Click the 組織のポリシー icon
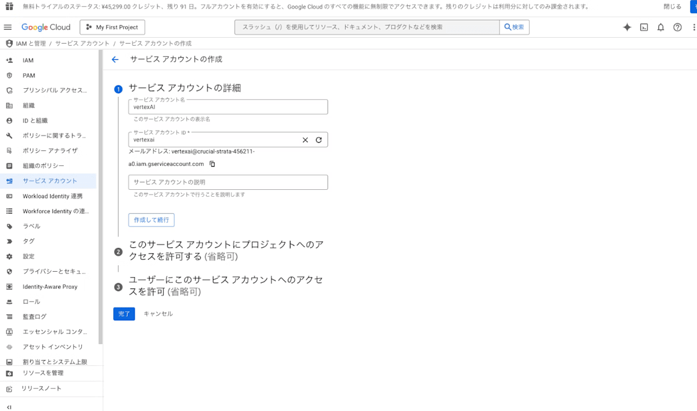697x411 pixels. (9, 166)
